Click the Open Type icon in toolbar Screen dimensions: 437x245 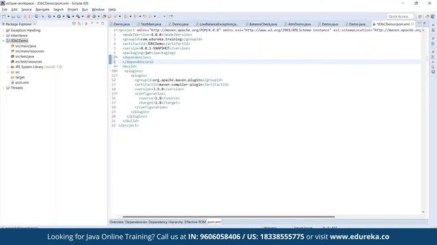tap(104, 16)
